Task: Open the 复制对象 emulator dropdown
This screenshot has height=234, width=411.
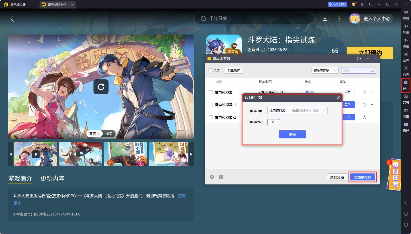Action: coord(297,110)
